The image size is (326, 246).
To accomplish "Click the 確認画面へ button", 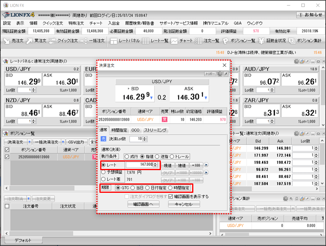I will pos(143,204).
